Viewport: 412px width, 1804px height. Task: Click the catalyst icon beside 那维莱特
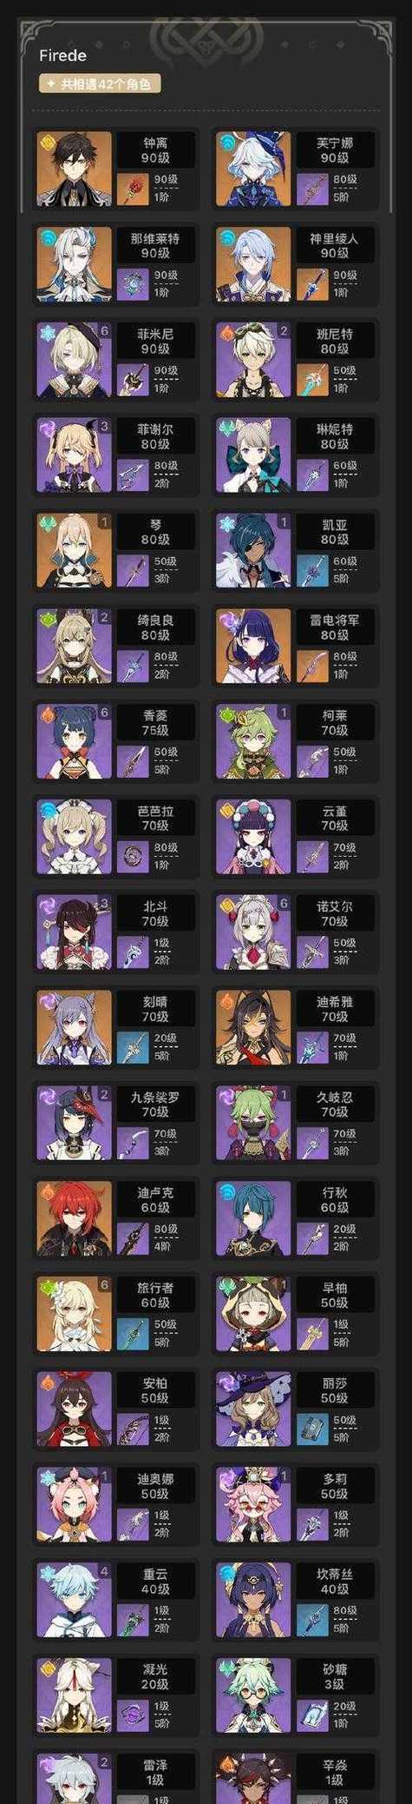pos(133,283)
